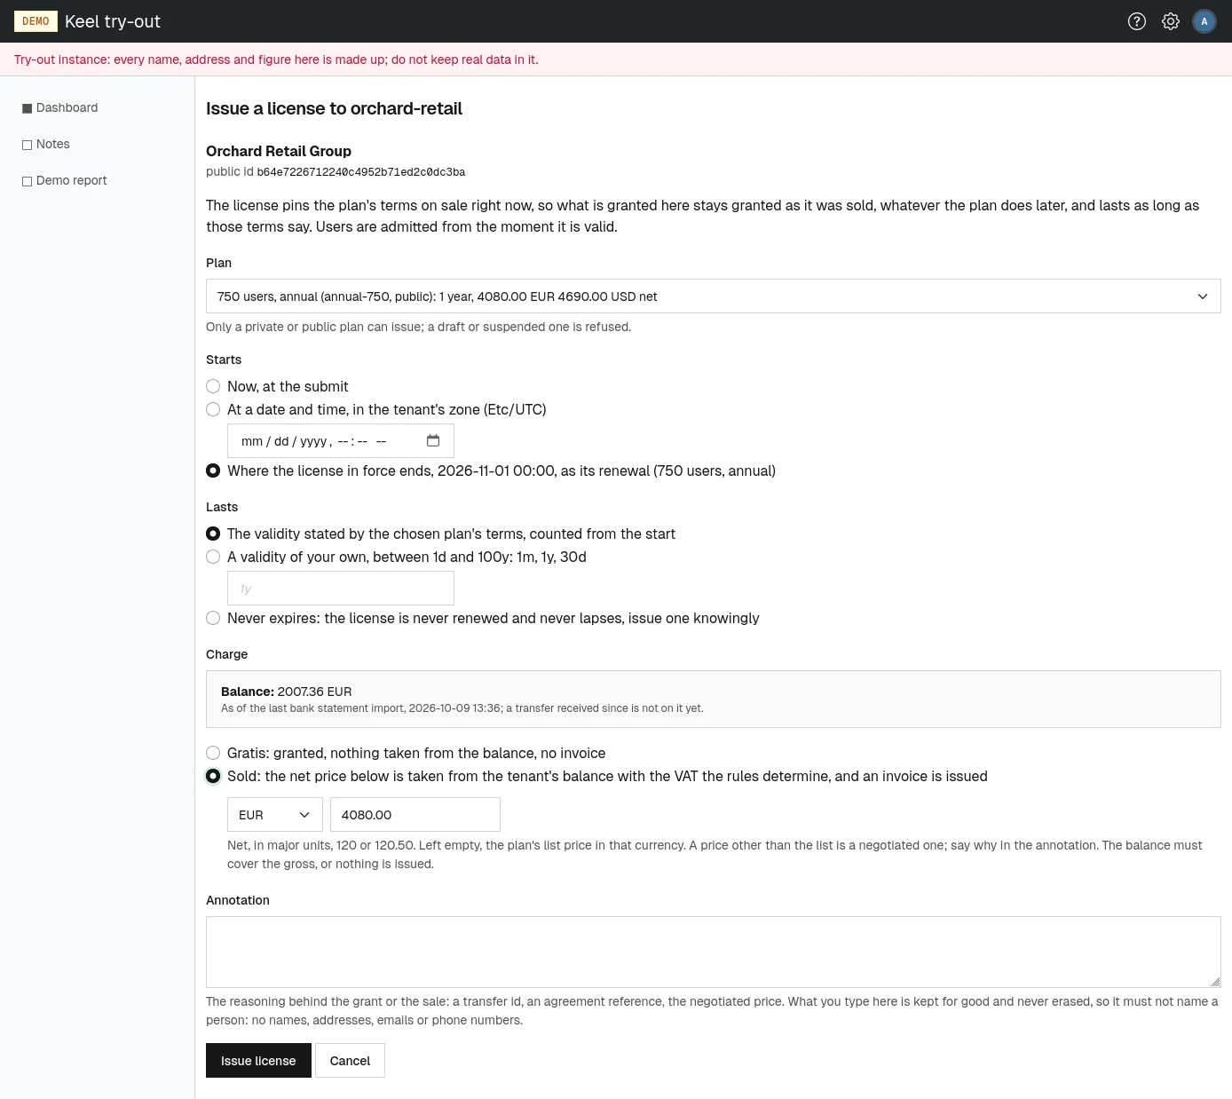Open the user avatar menu
This screenshot has height=1099, width=1232.
[1204, 21]
